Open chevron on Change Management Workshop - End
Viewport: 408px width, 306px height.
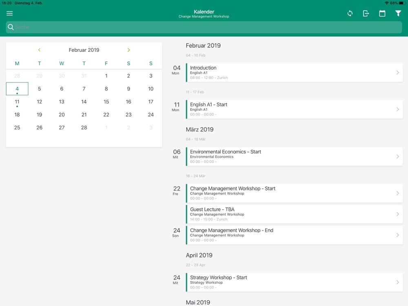(x=397, y=235)
